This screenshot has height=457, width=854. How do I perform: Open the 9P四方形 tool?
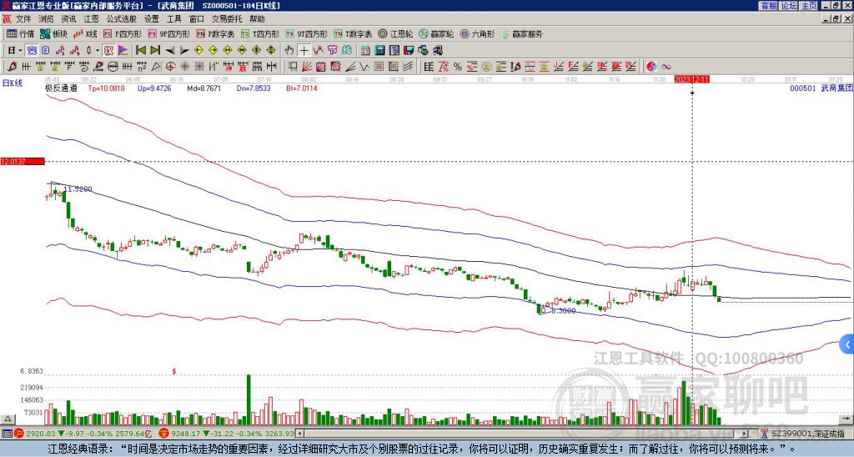[169, 33]
